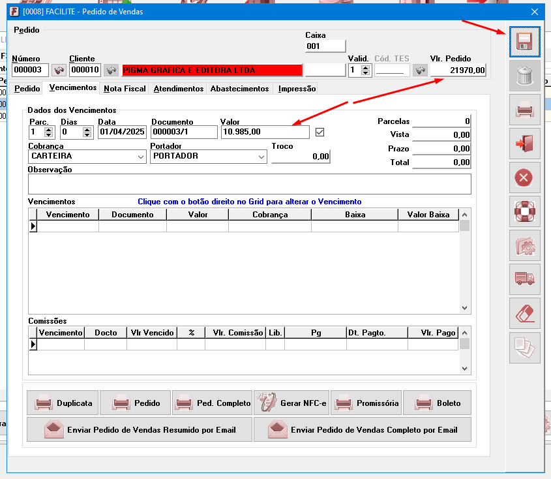Print Boleto slip
The image size is (551, 479).
437,403
